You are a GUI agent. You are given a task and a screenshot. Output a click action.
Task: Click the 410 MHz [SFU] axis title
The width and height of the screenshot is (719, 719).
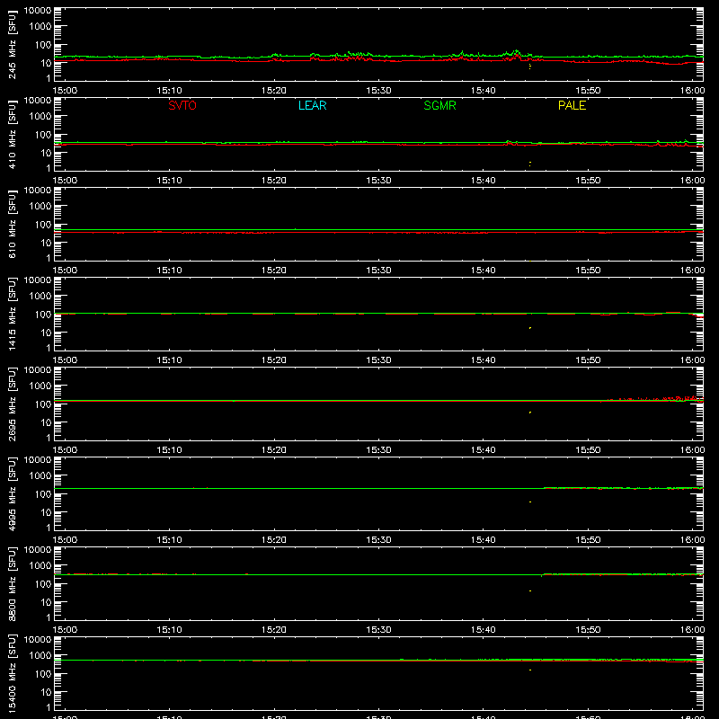pos(13,134)
